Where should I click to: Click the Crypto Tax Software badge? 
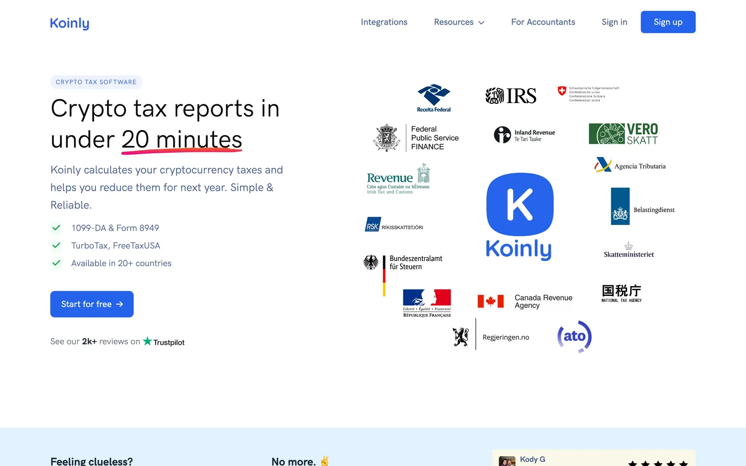pyautogui.click(x=96, y=82)
